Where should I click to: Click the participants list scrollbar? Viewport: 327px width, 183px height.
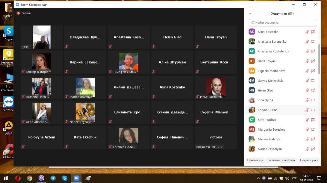[319, 58]
